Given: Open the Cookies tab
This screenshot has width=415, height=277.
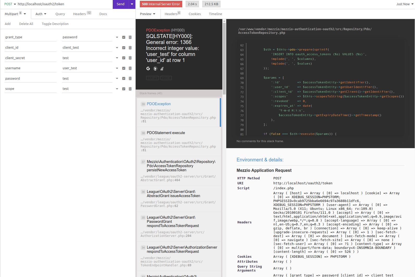Looking at the screenshot, I should 195,14.
